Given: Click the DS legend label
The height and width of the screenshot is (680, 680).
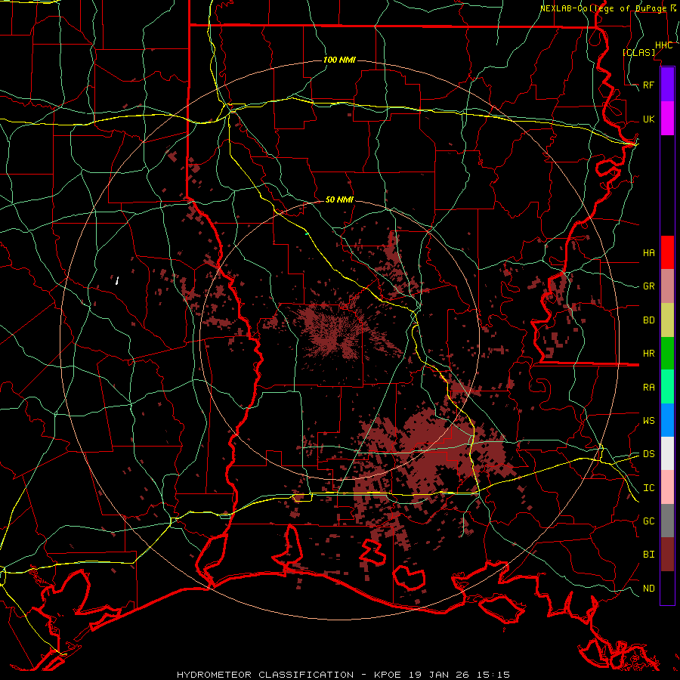Looking at the screenshot, I should tap(649, 454).
